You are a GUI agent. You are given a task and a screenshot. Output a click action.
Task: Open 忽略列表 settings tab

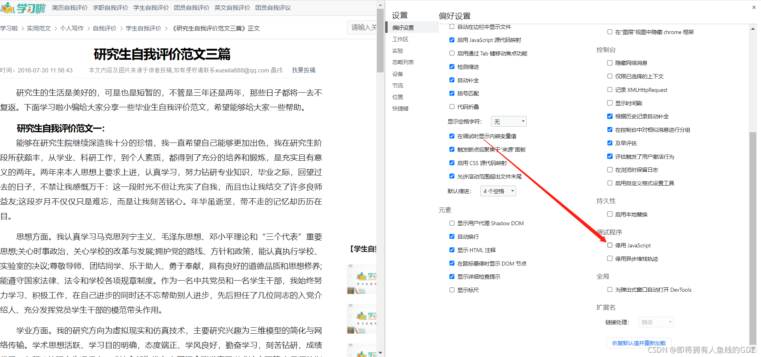coord(403,62)
